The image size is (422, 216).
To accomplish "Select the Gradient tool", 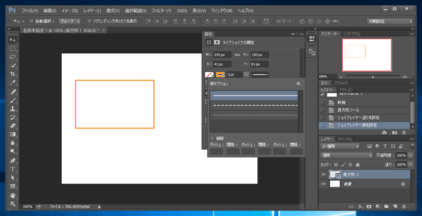I will [13, 134].
